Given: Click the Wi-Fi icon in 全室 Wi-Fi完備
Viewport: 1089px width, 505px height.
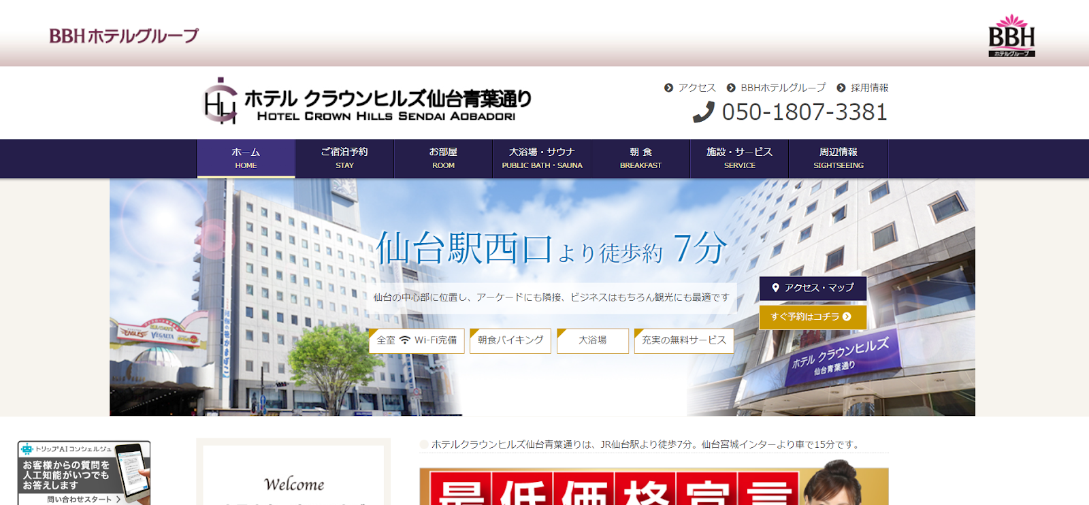Looking at the screenshot, I should pos(405,340).
